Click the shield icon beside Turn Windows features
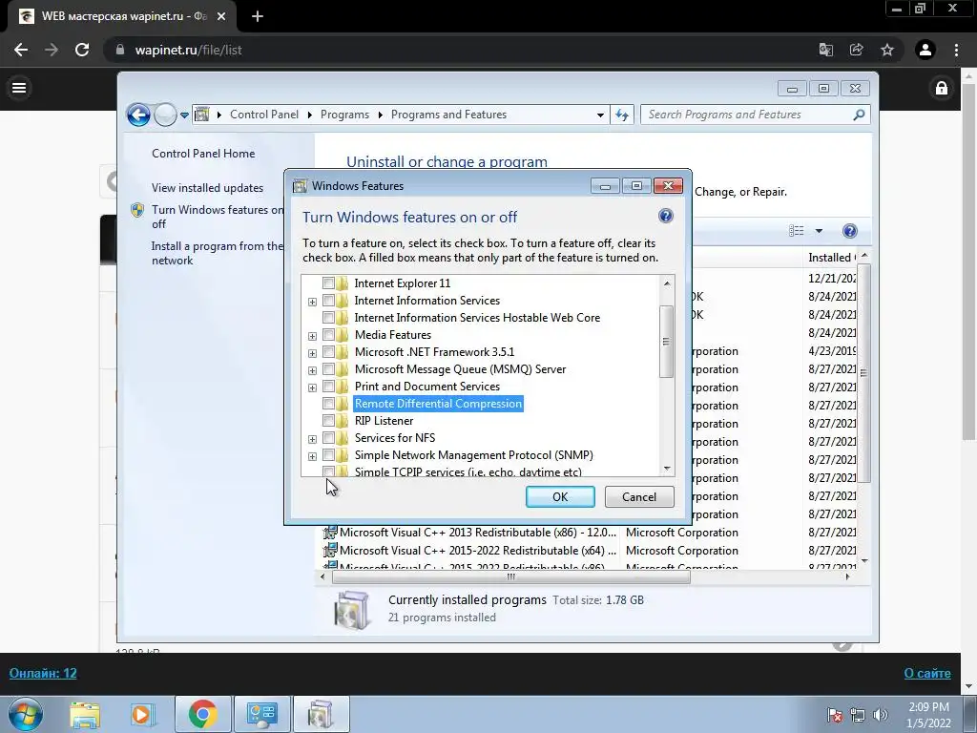This screenshot has height=733, width=977. 137,210
